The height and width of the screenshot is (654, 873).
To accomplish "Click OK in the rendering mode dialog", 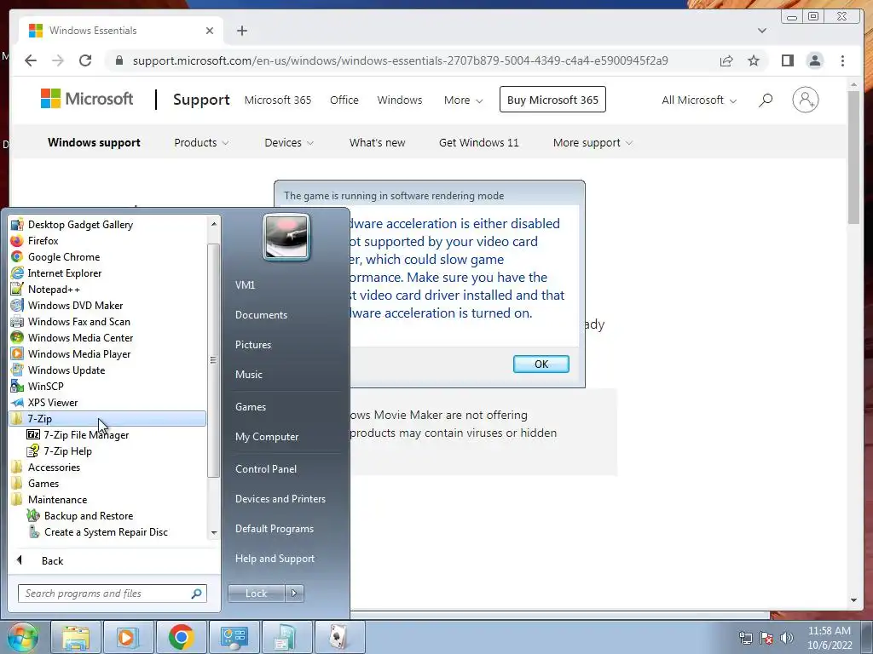I will click(x=541, y=364).
